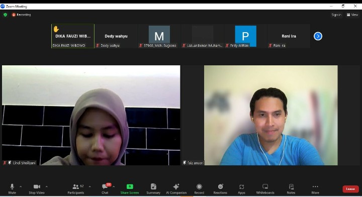This screenshot has height=197, width=362.
Task: Open Reactions picker
Action: [220, 189]
